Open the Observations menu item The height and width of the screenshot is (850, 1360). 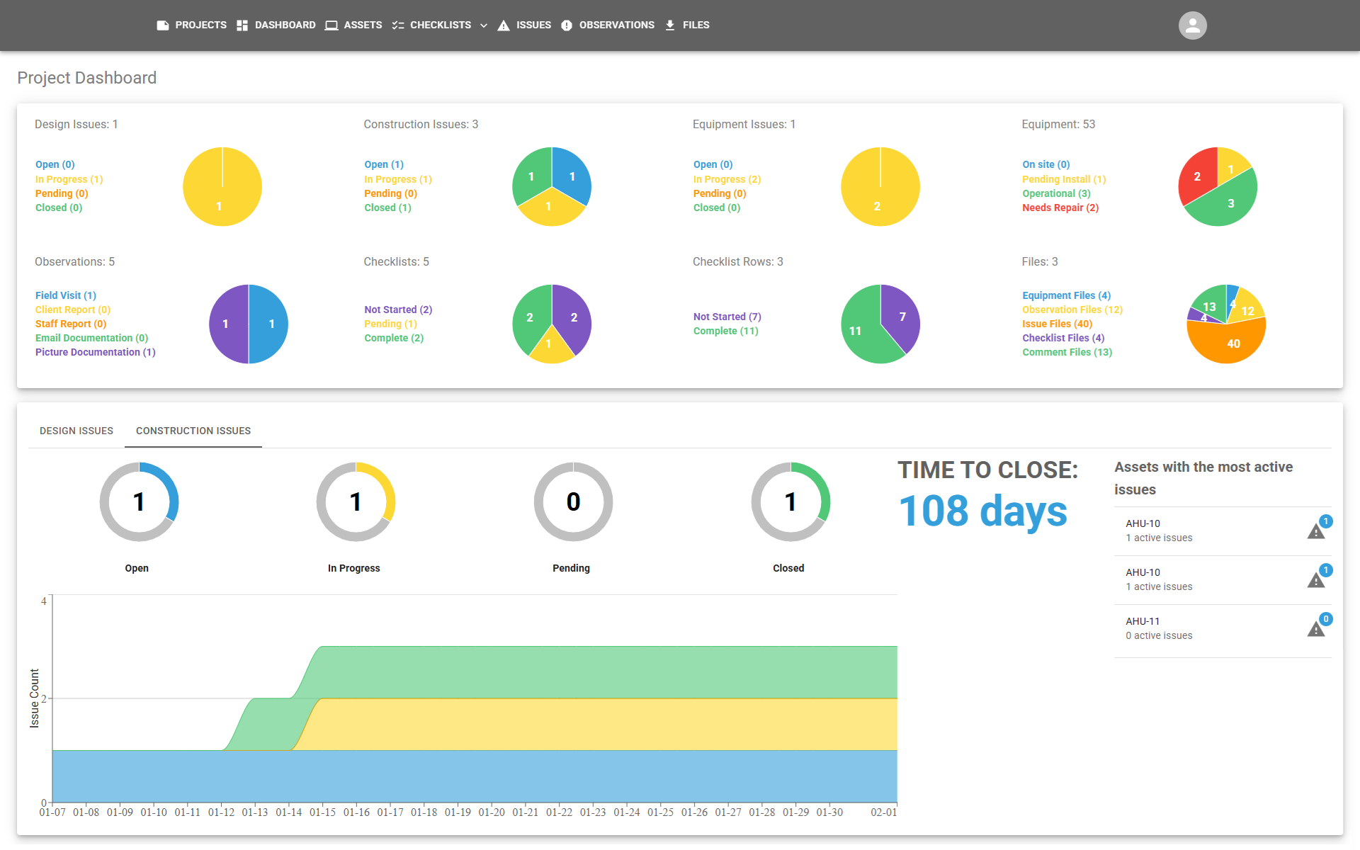616,25
